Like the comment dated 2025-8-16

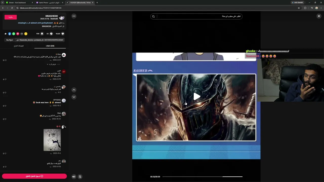coord(5,167)
